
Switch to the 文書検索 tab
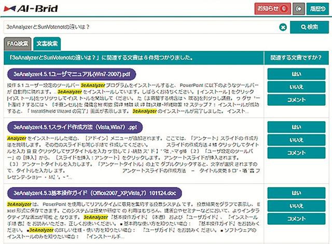tap(47, 44)
